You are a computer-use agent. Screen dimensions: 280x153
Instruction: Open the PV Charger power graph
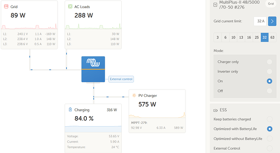click(x=157, y=115)
